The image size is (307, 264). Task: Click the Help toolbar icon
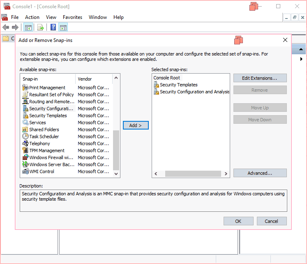pyautogui.click(x=53, y=28)
